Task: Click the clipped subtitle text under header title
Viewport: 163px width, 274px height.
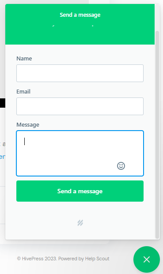Action: click(73, 26)
